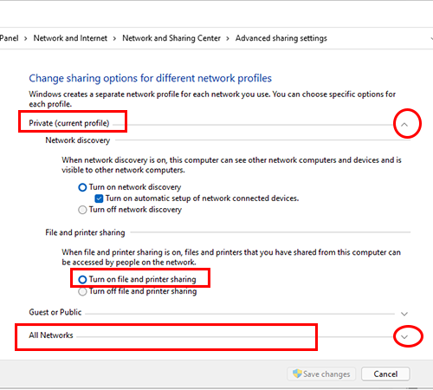Go to Network and Sharing Center breadcrumb
433x390 pixels.
coord(171,38)
